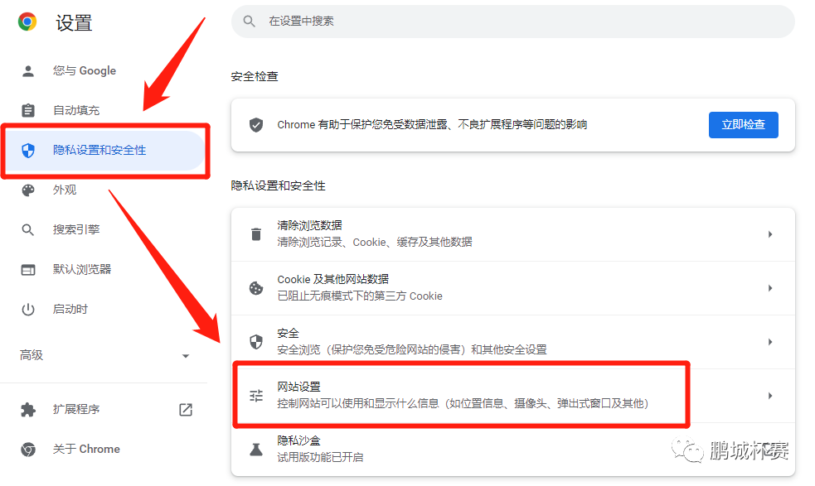Open the Cookie 及其他网站数据 row
The height and width of the screenshot is (486, 815).
513,288
